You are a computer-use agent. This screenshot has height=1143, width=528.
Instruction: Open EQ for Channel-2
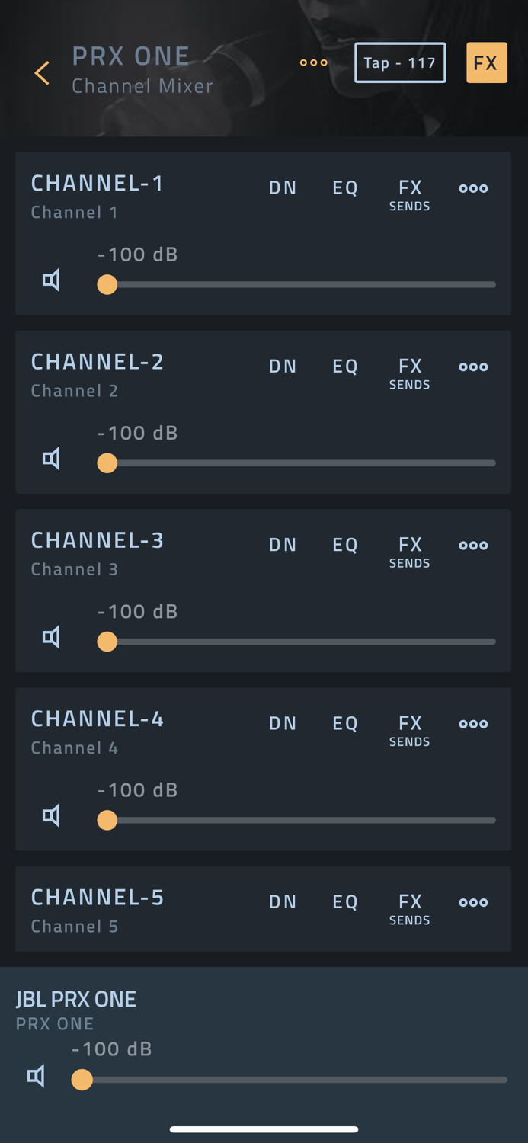(345, 367)
